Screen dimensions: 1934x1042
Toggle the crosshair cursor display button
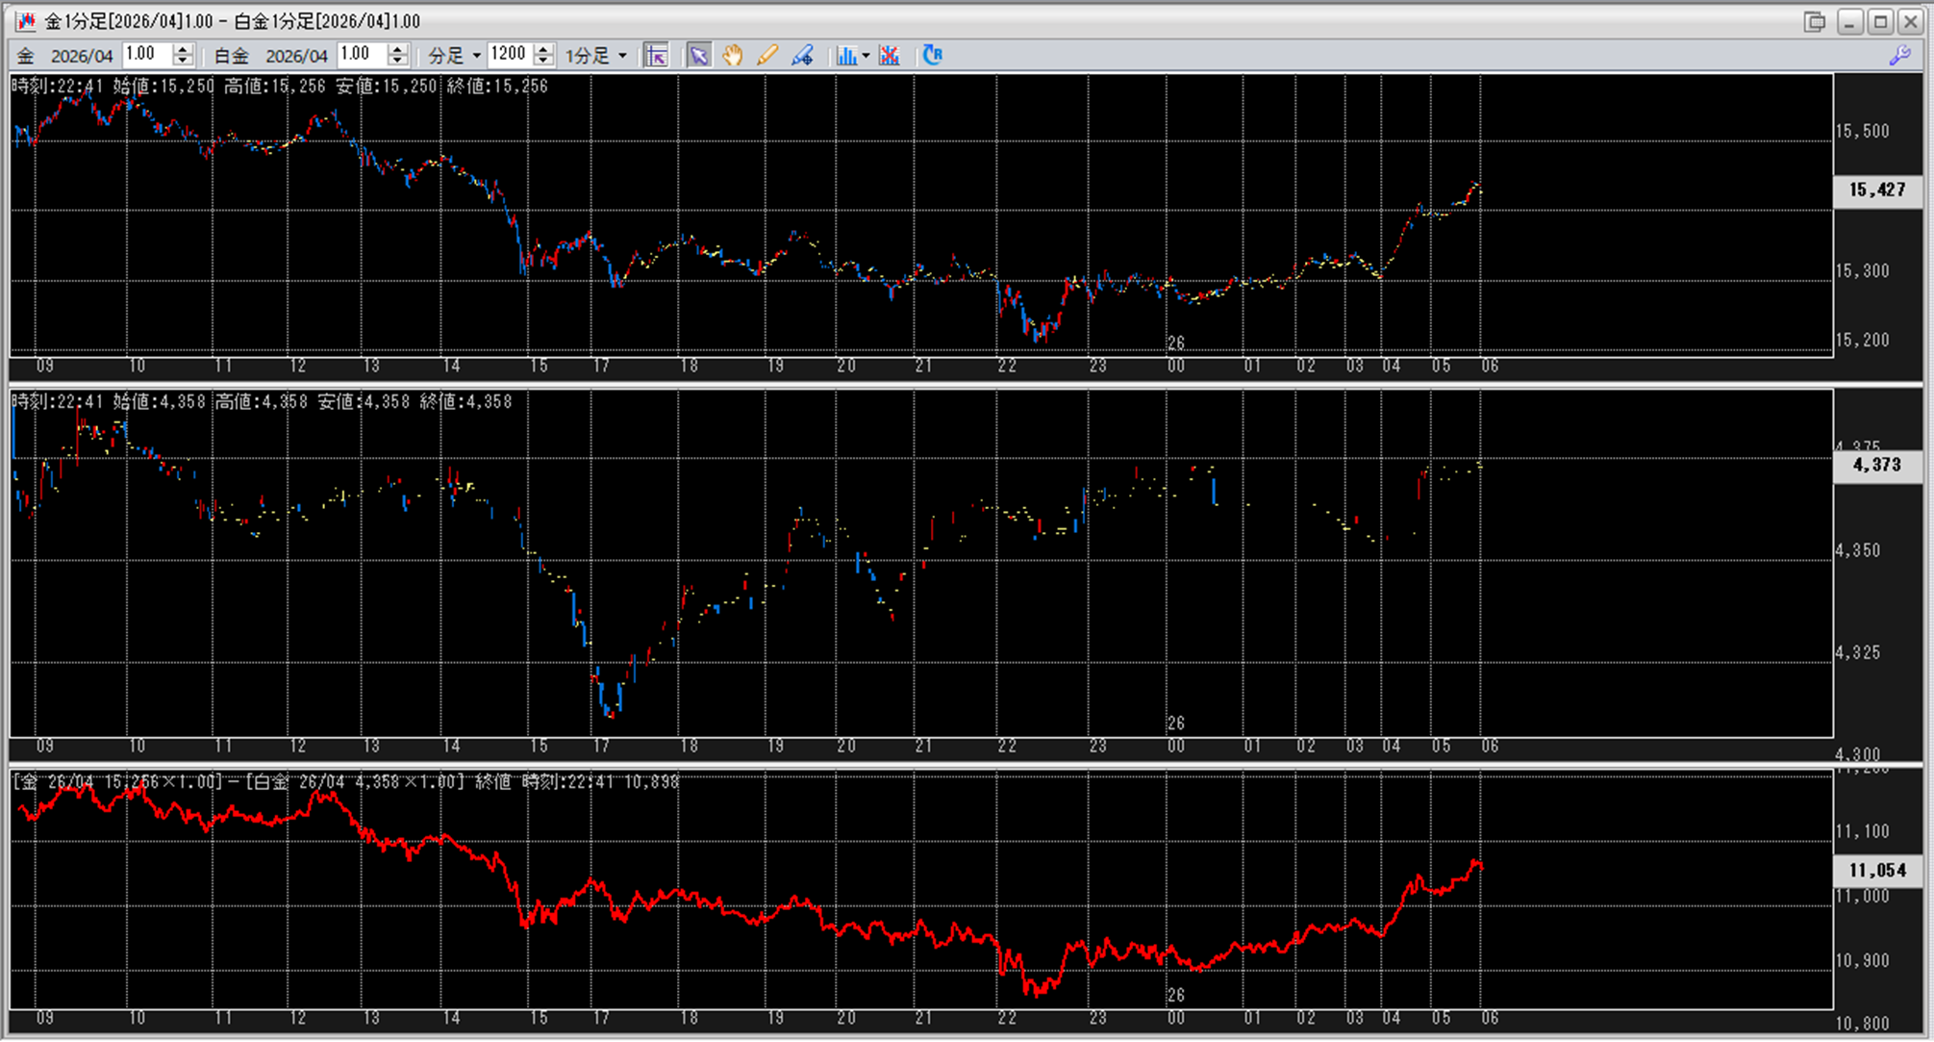tap(657, 56)
